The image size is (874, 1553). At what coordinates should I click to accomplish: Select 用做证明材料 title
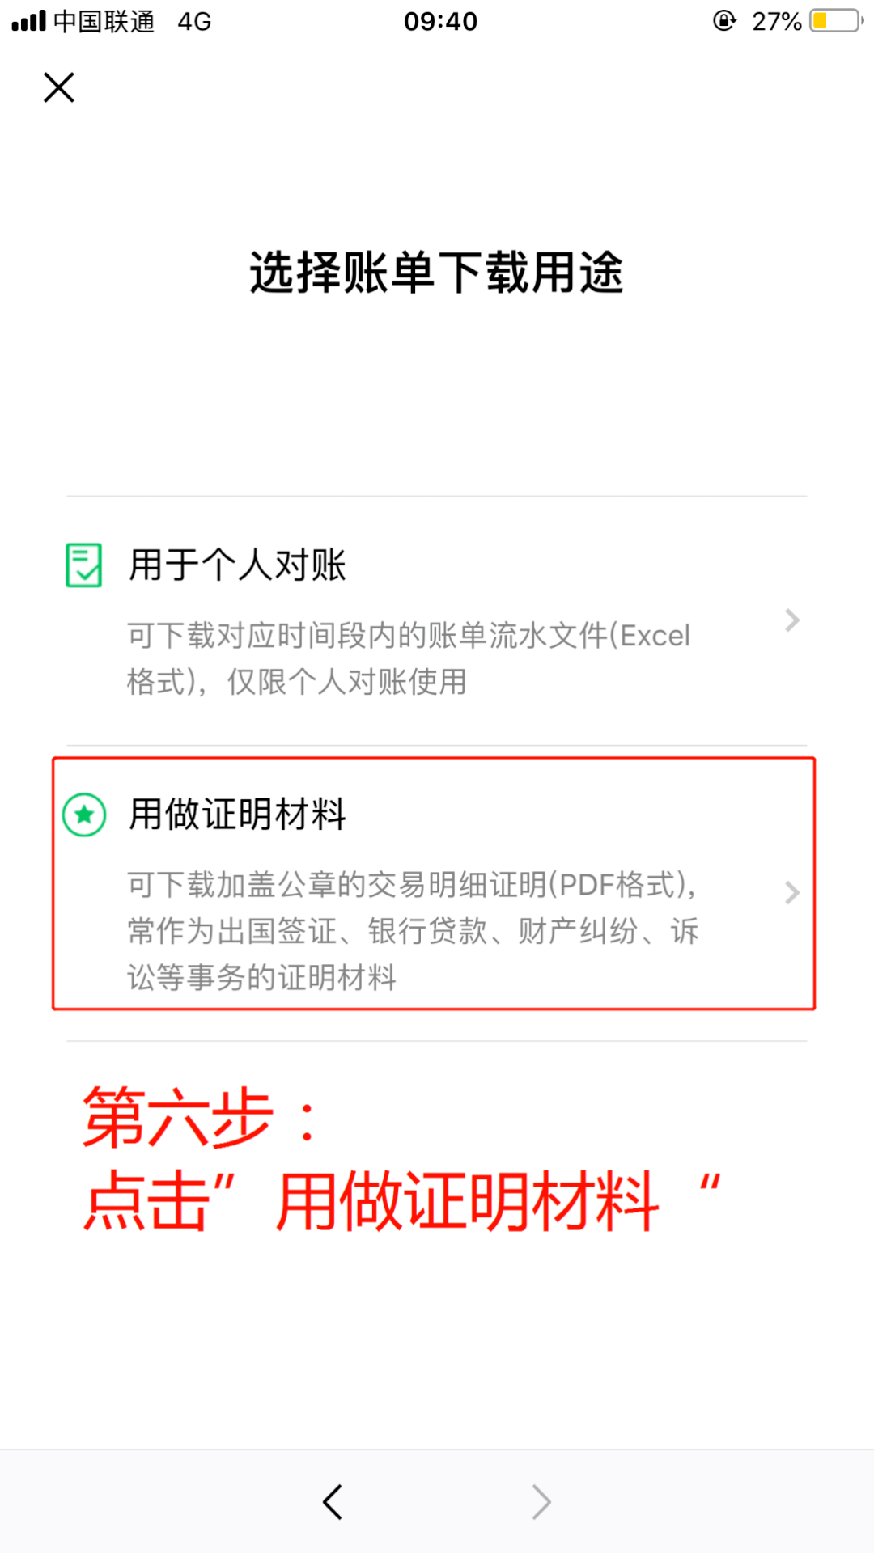[238, 814]
